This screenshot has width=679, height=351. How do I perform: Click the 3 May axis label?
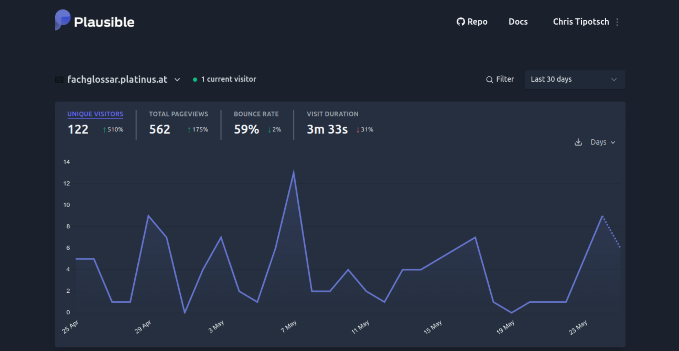[x=216, y=326]
